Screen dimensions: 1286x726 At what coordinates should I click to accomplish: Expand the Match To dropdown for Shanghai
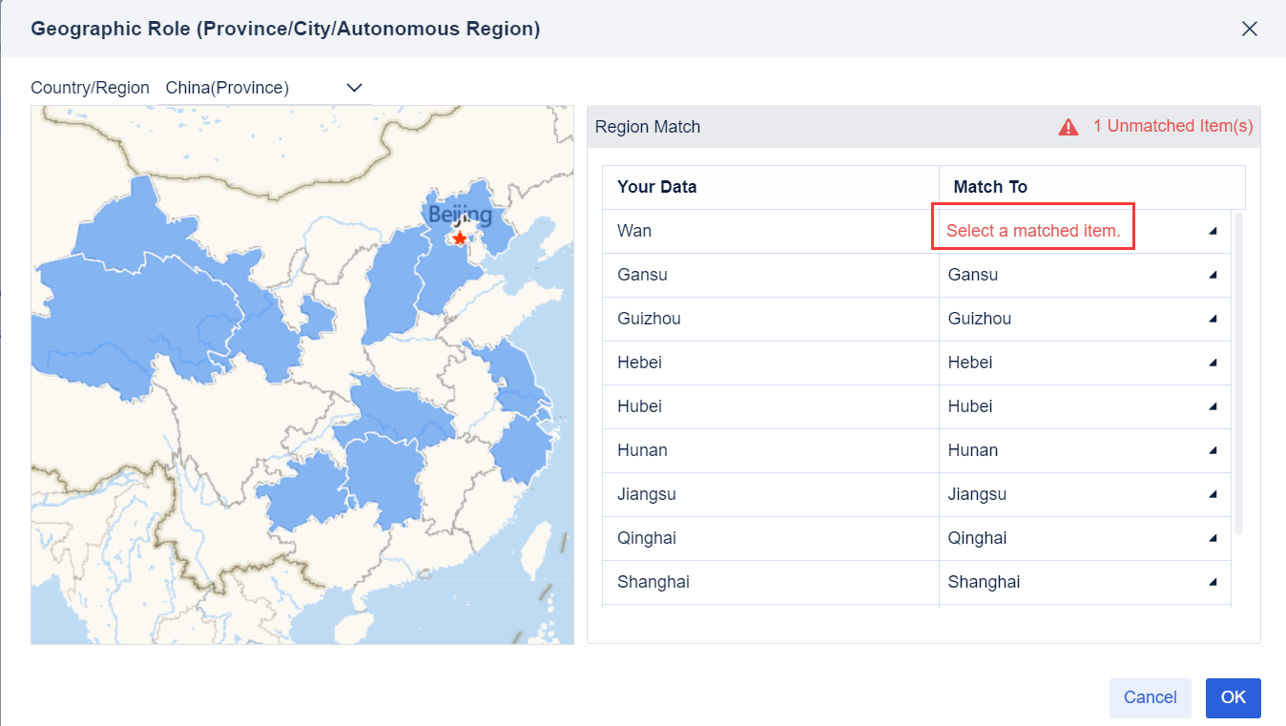(x=1213, y=582)
